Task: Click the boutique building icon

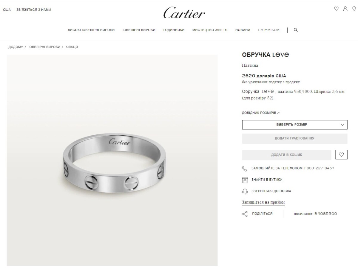Action: tap(245, 180)
